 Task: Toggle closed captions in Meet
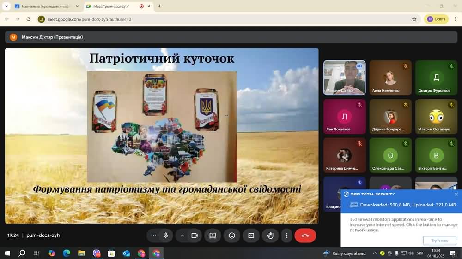(x=251, y=235)
